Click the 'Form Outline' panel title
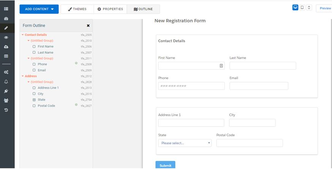This screenshot has width=332, height=169. (34, 25)
